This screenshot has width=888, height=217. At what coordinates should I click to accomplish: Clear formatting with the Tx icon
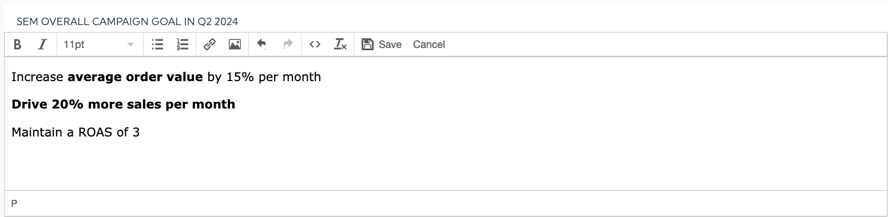(340, 45)
